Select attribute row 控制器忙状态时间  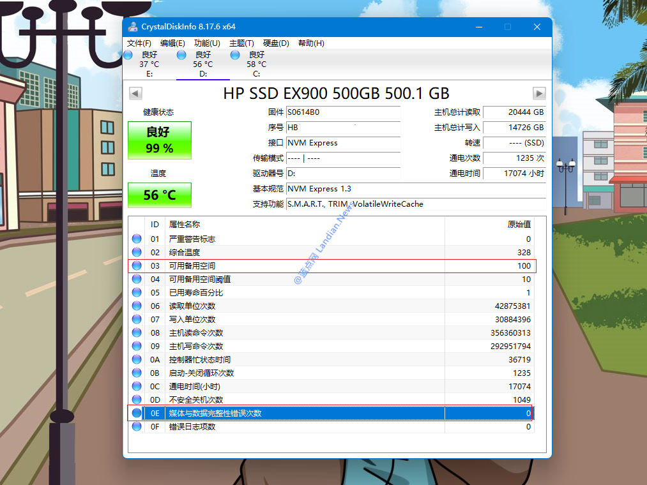[x=331, y=359]
